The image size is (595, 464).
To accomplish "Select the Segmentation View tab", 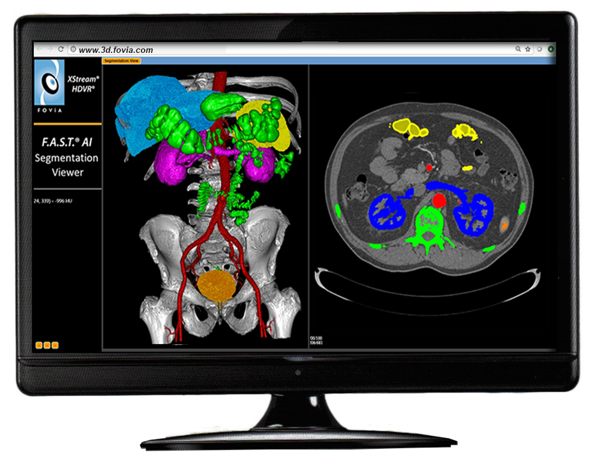I will click(x=122, y=61).
